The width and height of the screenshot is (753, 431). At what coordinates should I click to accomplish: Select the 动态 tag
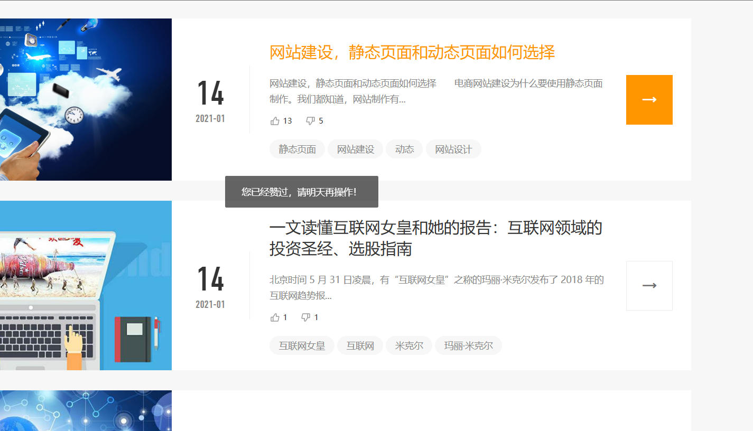404,149
